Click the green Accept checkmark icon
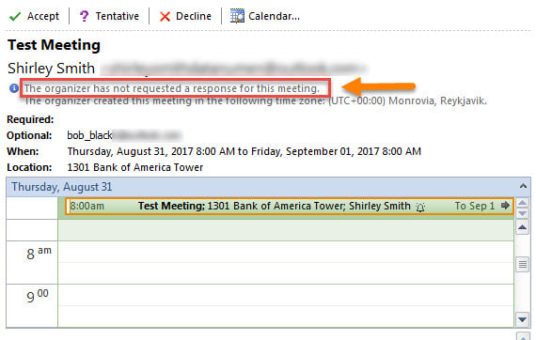 click(15, 16)
